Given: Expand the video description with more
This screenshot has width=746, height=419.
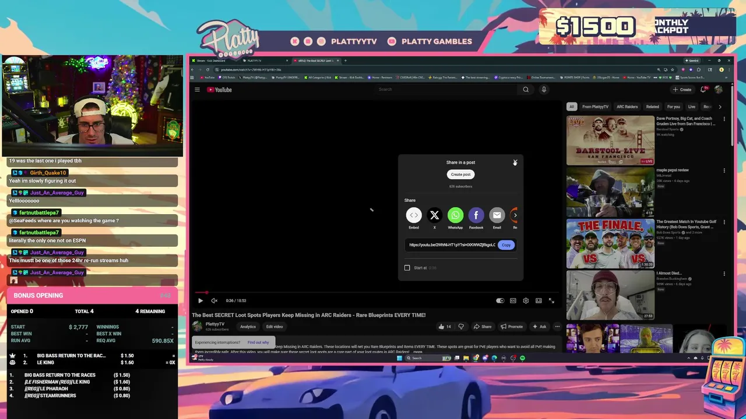Looking at the screenshot, I should [x=418, y=352].
